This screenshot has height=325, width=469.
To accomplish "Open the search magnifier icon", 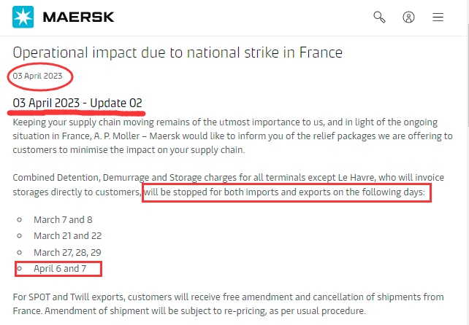I will pos(379,17).
